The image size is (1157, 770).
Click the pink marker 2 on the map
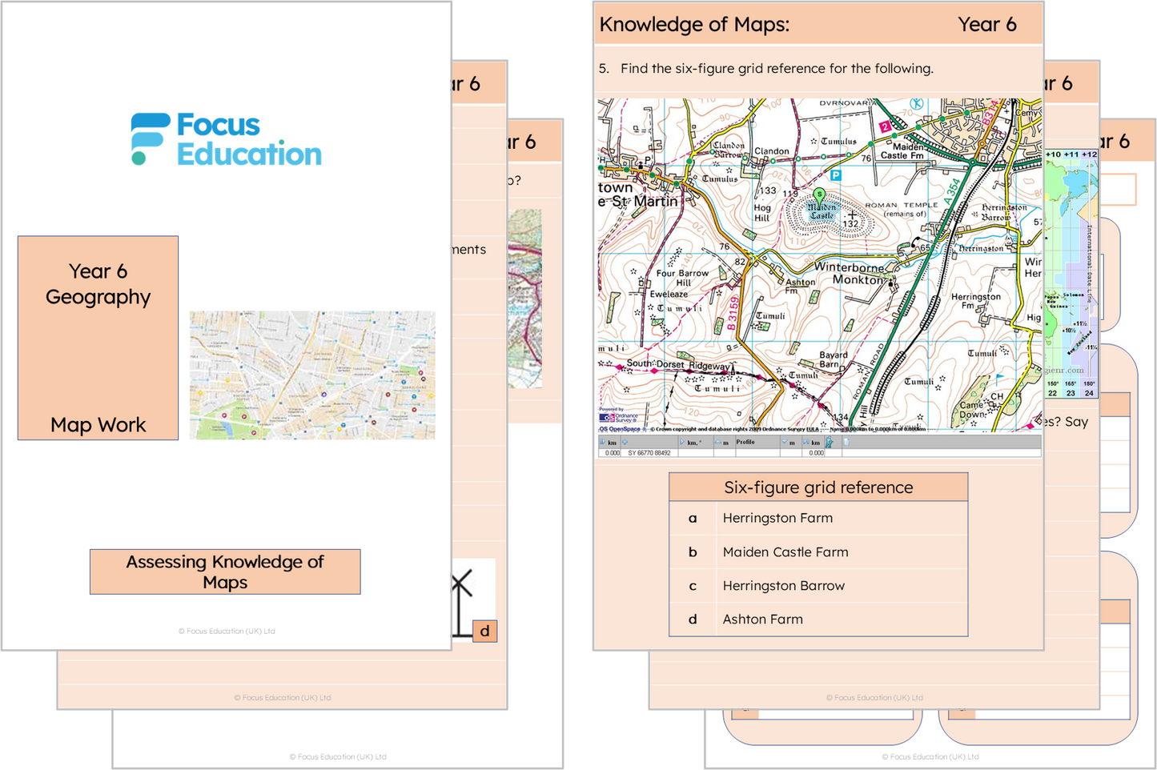pos(883,126)
